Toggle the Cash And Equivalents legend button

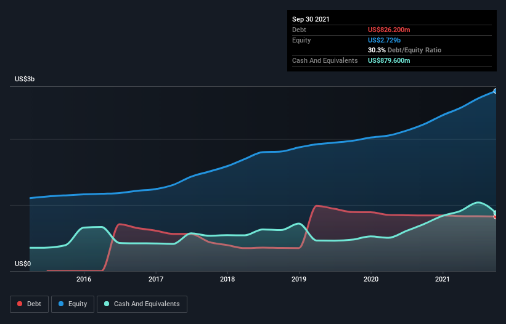[x=142, y=304]
